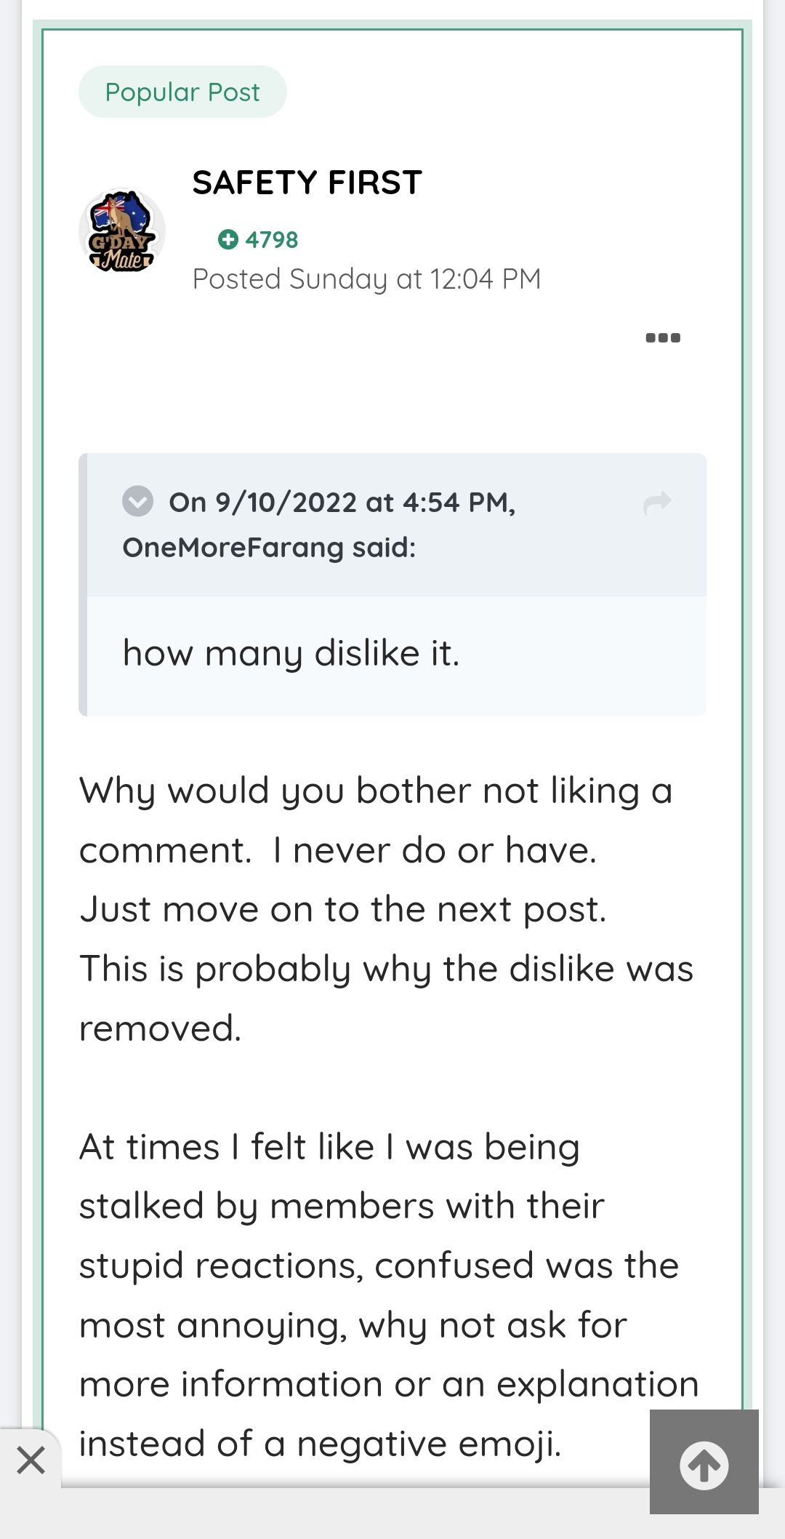The width and height of the screenshot is (785, 1539).
Task: Click the line This is probably why the dislike
Action: click(x=385, y=969)
